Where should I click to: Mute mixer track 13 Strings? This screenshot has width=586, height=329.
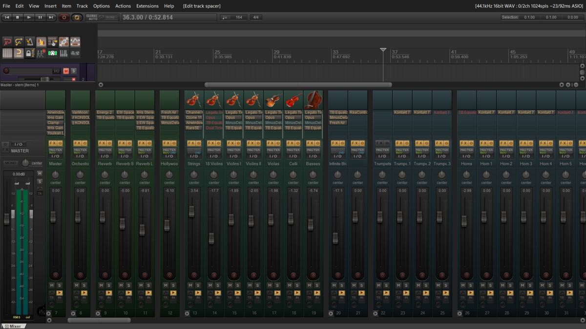tap(190, 286)
